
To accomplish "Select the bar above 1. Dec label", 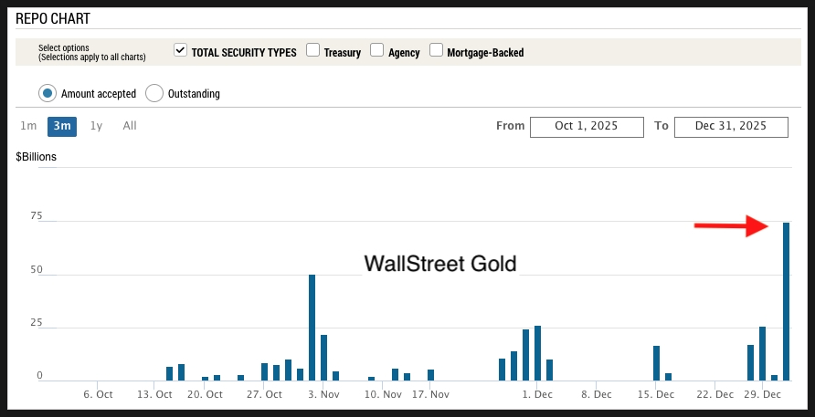I will 537,353.
